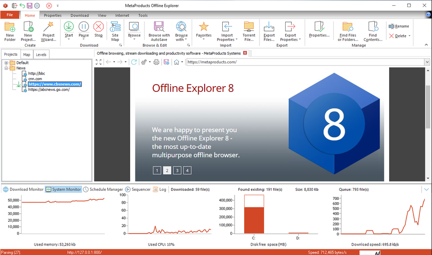
Task: Switch to the View ribbon tab
Action: pyautogui.click(x=102, y=15)
